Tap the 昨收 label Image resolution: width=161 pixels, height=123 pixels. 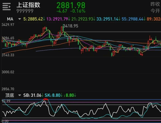point(155,4)
